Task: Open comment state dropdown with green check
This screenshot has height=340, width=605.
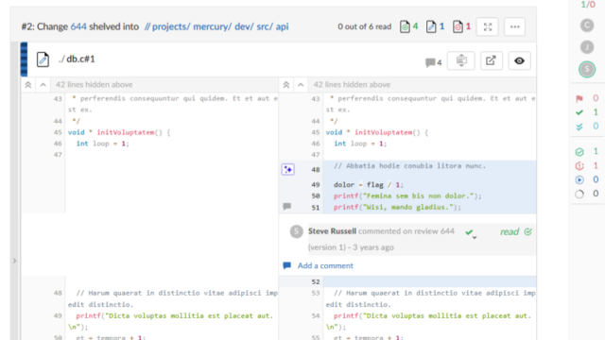Action: [x=471, y=233]
